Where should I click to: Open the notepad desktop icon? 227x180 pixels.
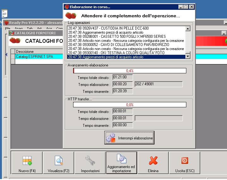pos(4,13)
